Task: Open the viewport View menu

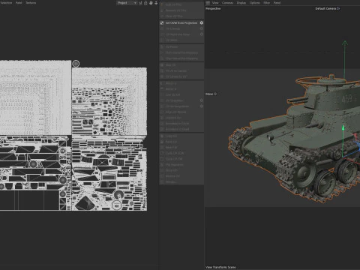Action: coord(215,3)
